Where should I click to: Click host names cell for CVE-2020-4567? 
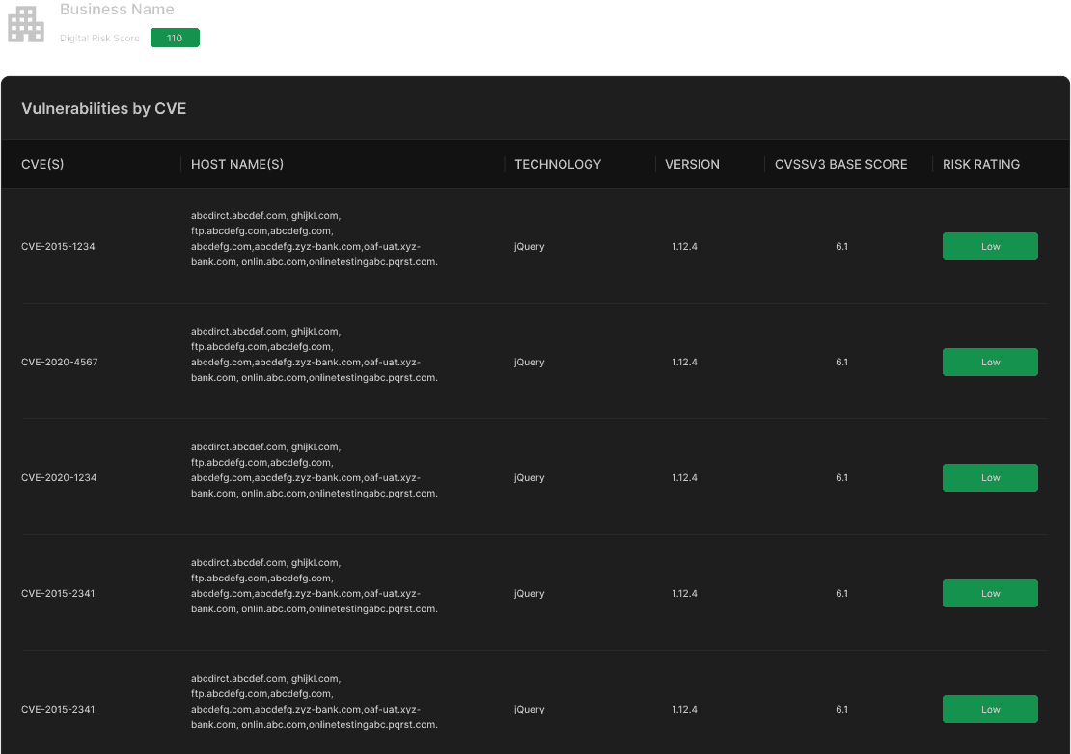click(315, 354)
